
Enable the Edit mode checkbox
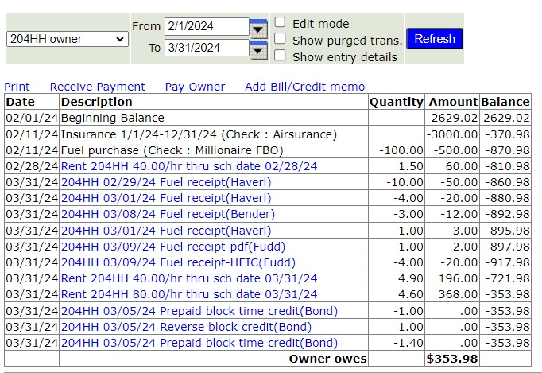tap(280, 22)
